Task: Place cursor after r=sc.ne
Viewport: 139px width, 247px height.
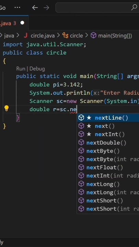Action: point(77,109)
